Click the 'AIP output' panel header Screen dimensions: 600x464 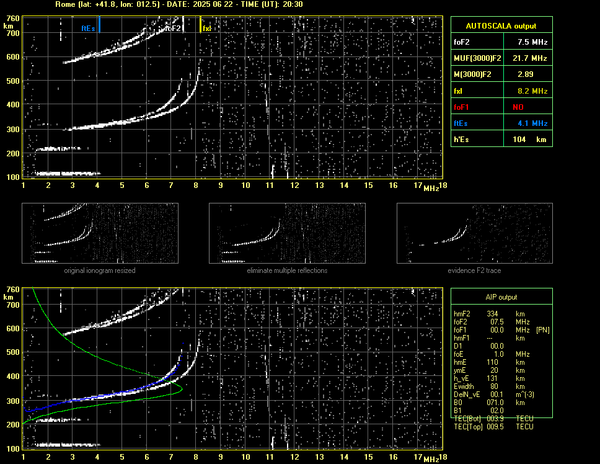tap(501, 297)
